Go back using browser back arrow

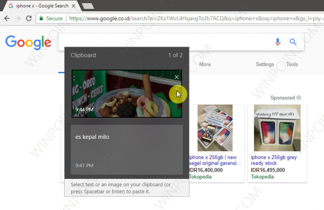coord(7,18)
